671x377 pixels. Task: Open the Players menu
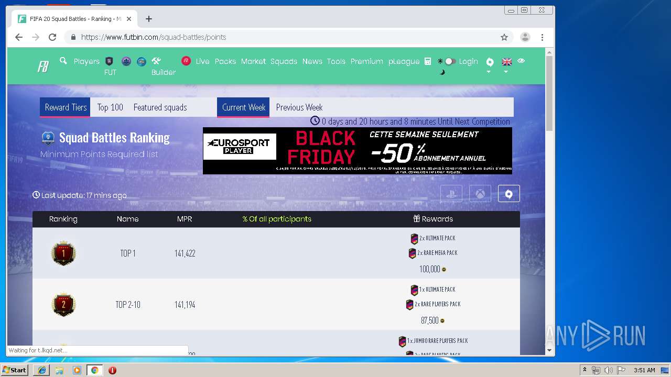(x=86, y=61)
